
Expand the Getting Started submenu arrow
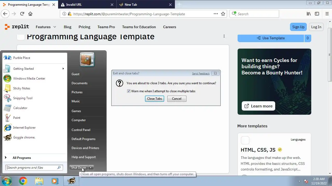tap(63, 69)
